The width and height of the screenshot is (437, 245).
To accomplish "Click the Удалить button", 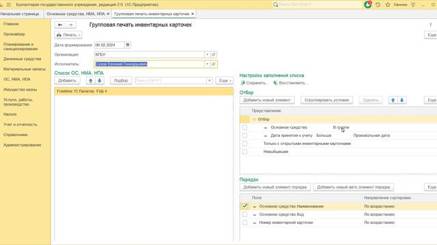I will tap(371, 100).
